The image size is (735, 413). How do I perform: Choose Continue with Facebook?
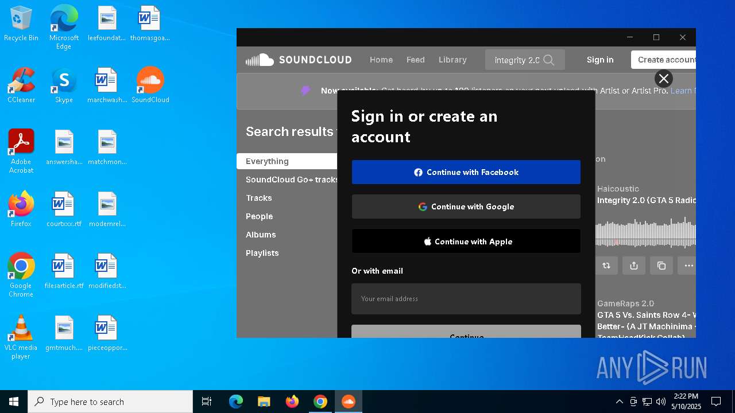click(466, 172)
